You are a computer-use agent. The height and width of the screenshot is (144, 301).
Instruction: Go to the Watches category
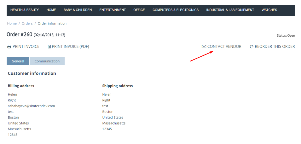point(269,10)
